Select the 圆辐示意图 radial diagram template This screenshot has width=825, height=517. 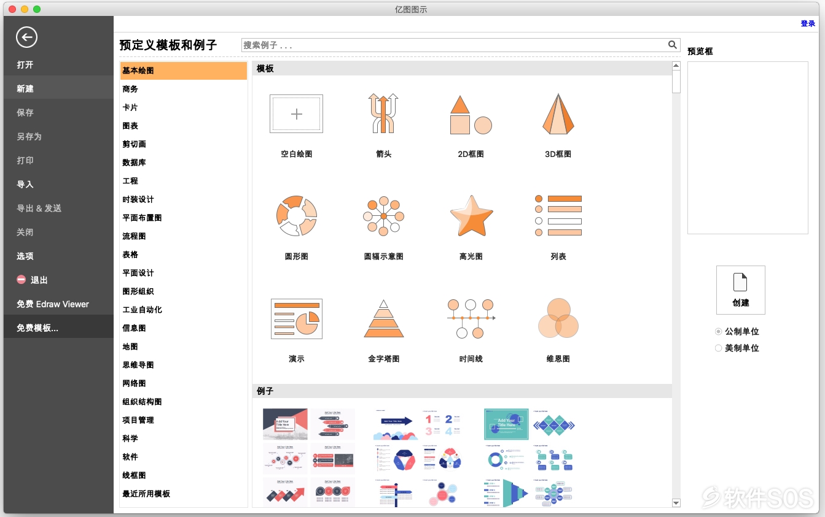click(383, 216)
